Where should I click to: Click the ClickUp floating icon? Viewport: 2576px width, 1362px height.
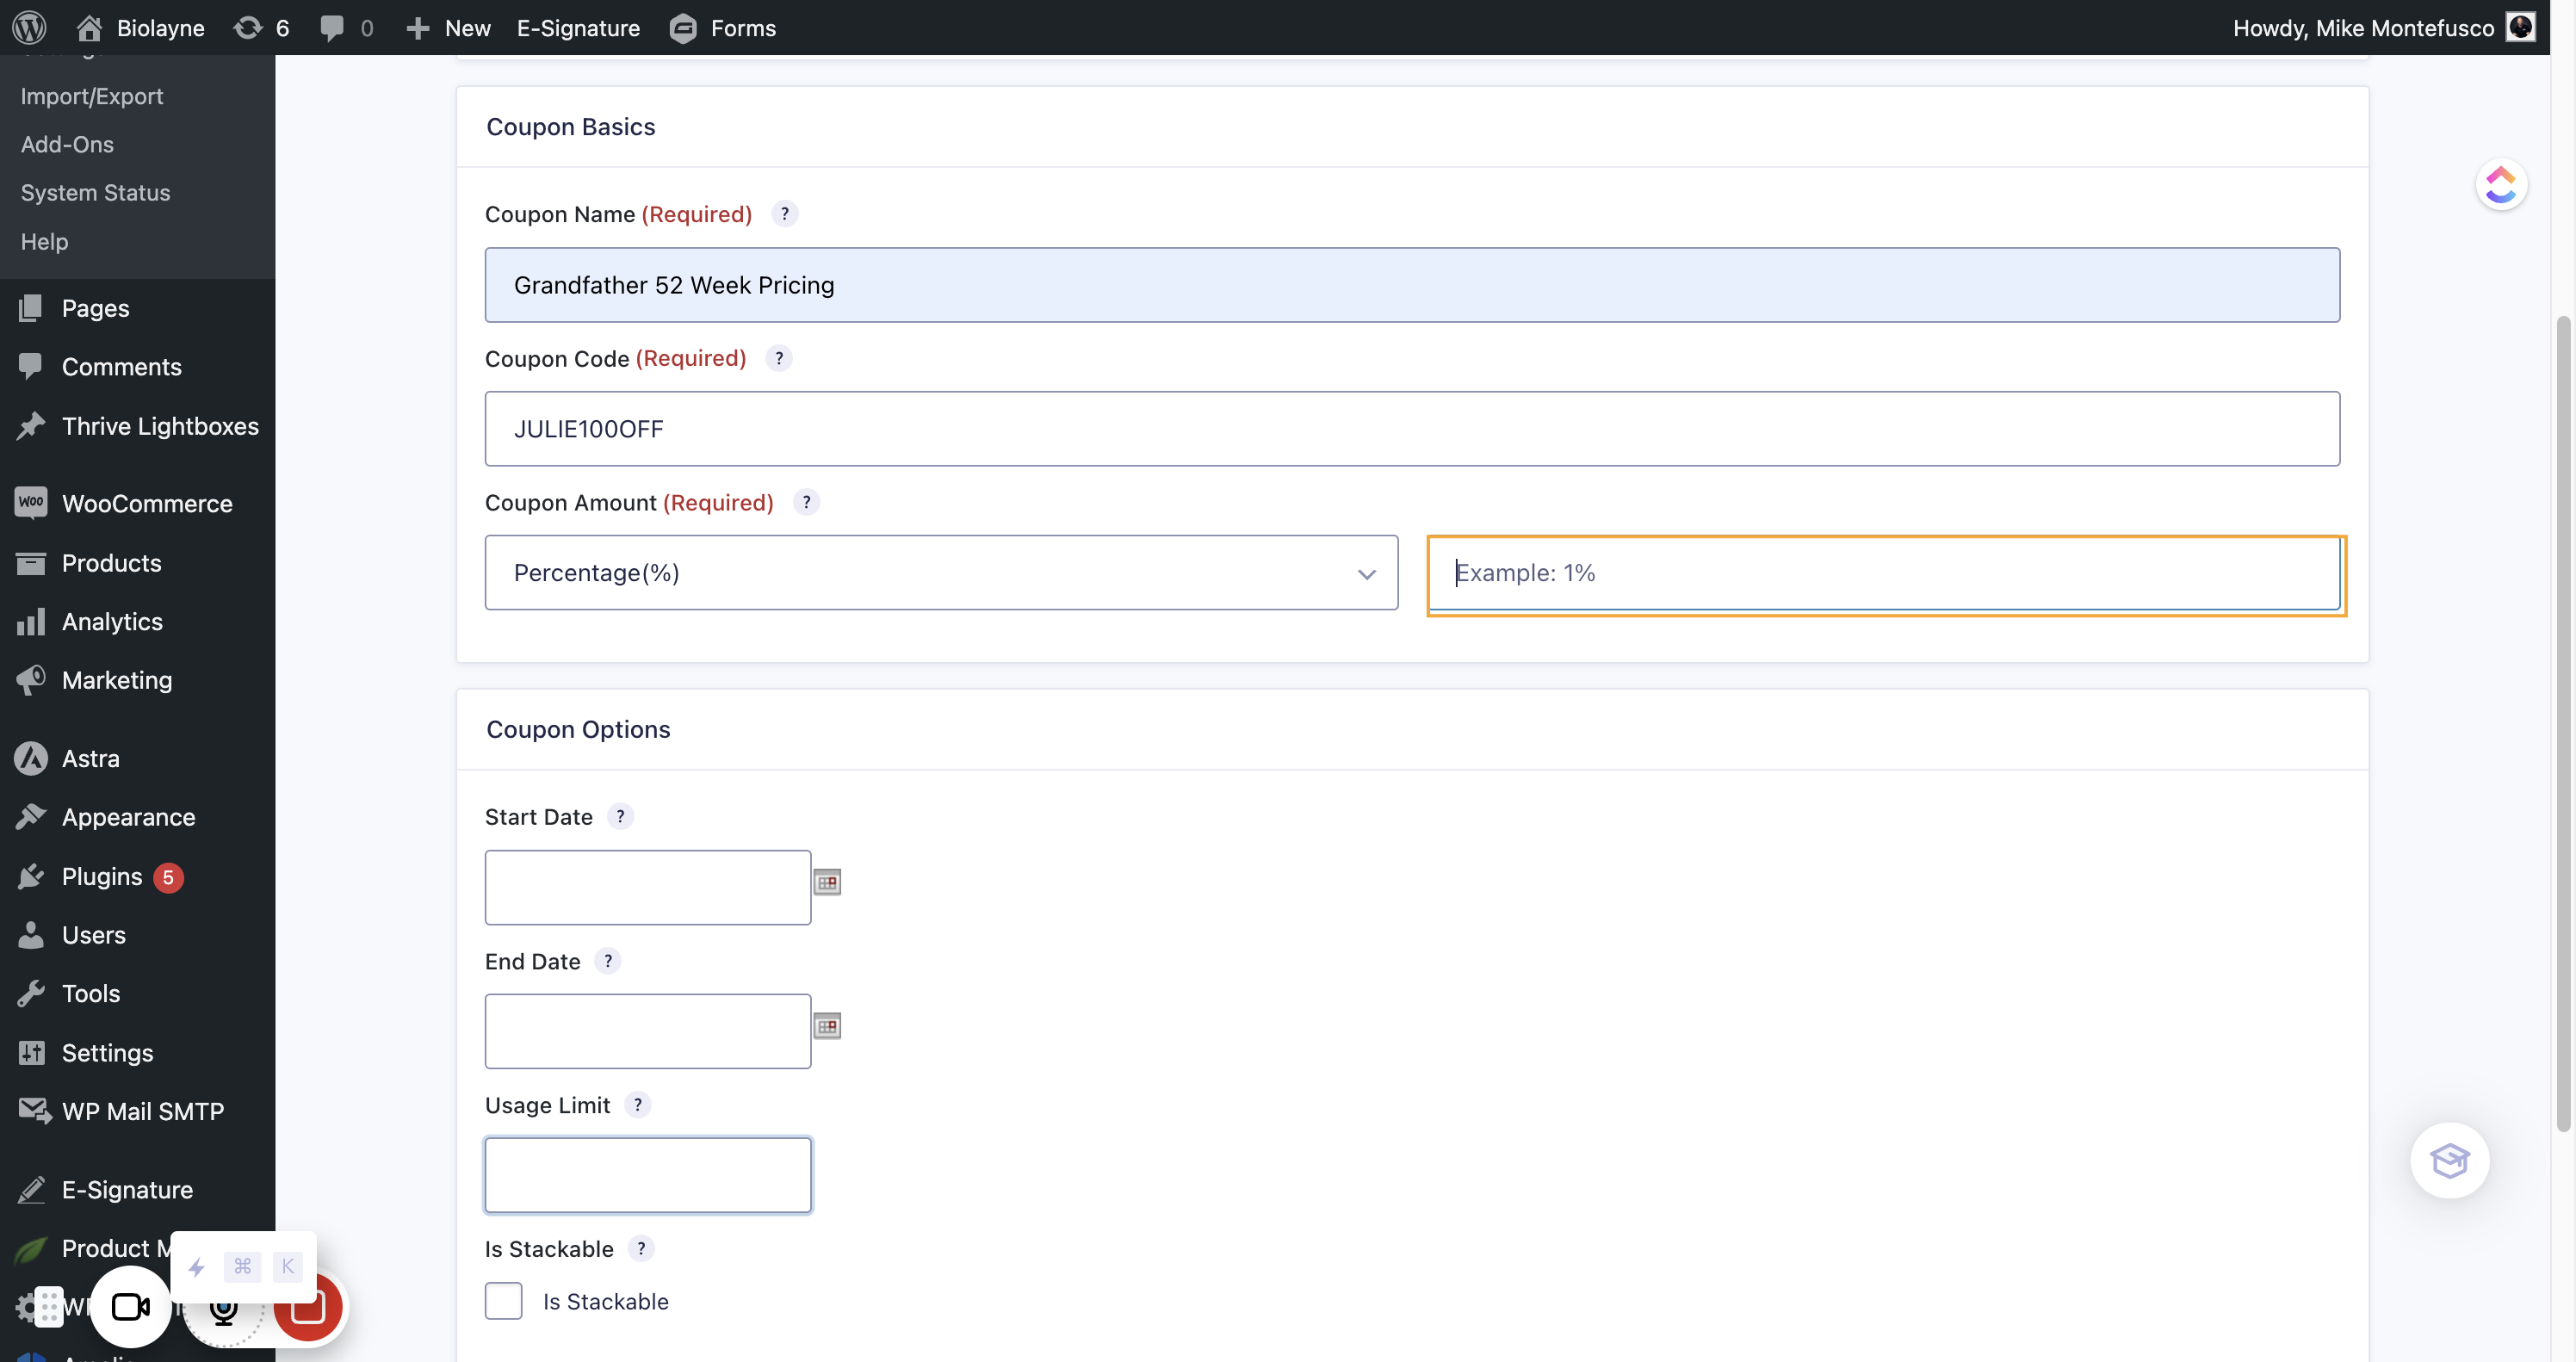[2500, 185]
